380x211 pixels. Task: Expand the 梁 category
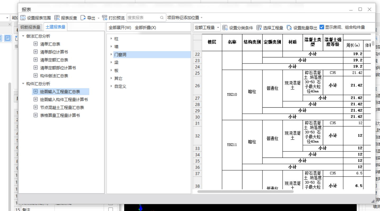click(x=111, y=62)
